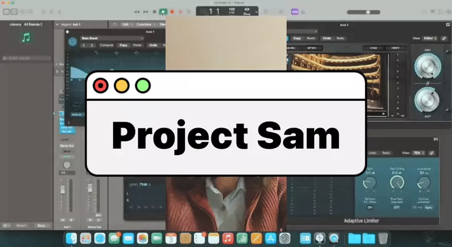Open the Music app in the Dock
The height and width of the screenshot is (247, 452).
point(228,238)
